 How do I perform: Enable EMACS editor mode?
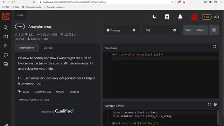point(200,30)
